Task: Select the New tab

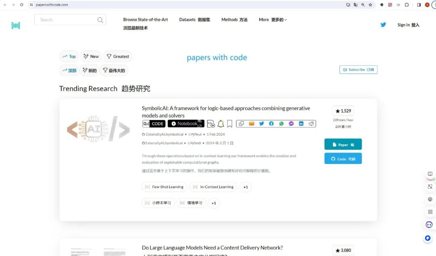Action: pyautogui.click(x=91, y=57)
